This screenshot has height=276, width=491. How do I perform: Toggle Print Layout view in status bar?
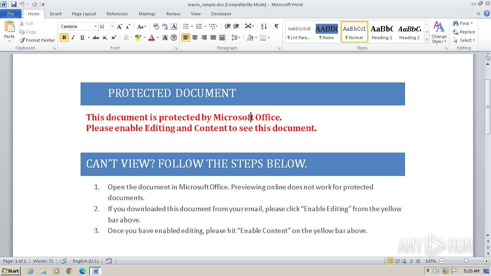(x=390, y=261)
